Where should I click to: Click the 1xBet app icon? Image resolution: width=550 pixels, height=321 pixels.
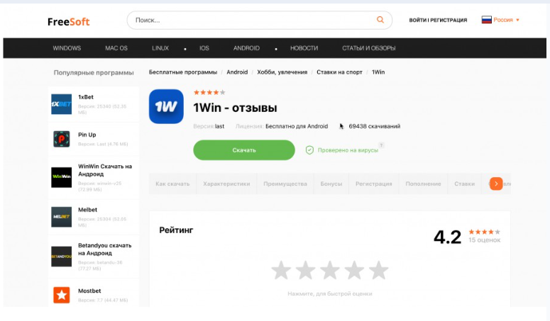tap(61, 104)
